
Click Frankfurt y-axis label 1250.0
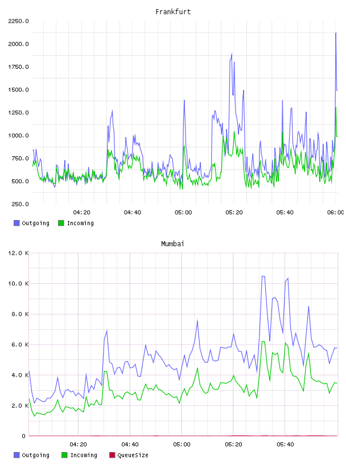pyautogui.click(x=18, y=113)
